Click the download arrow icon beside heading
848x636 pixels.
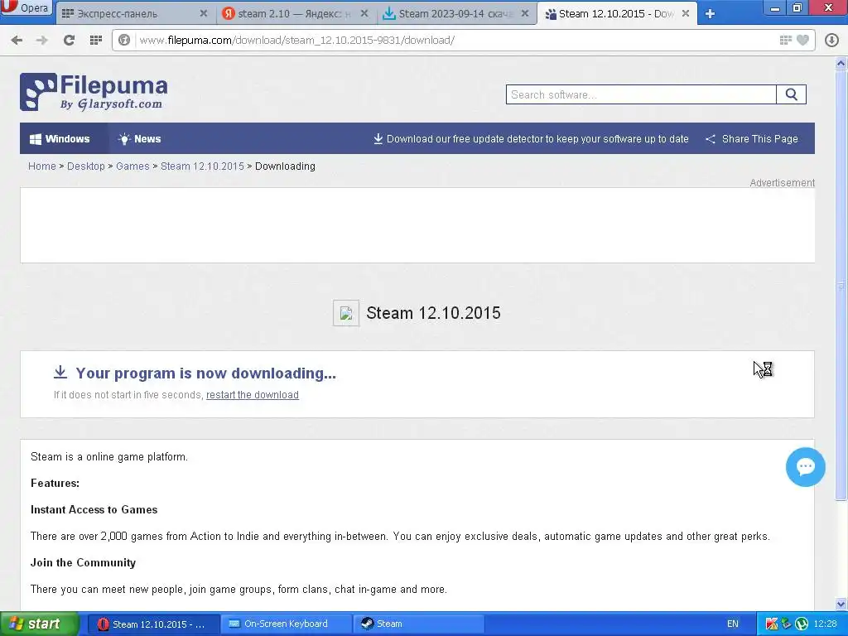point(60,372)
